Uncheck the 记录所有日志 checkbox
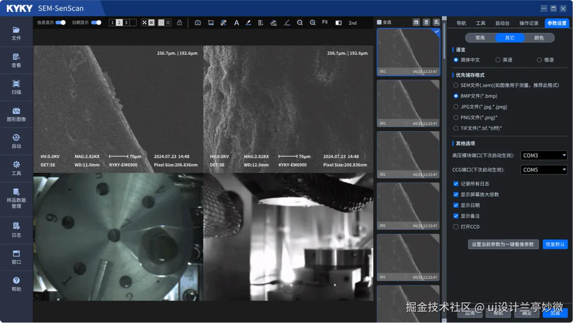The image size is (573, 323). (456, 184)
